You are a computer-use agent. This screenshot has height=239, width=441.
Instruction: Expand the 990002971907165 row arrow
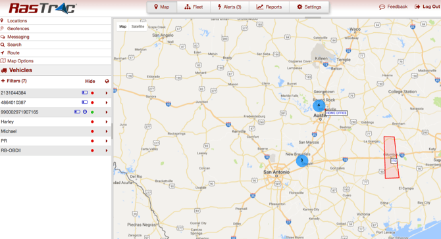tap(107, 112)
